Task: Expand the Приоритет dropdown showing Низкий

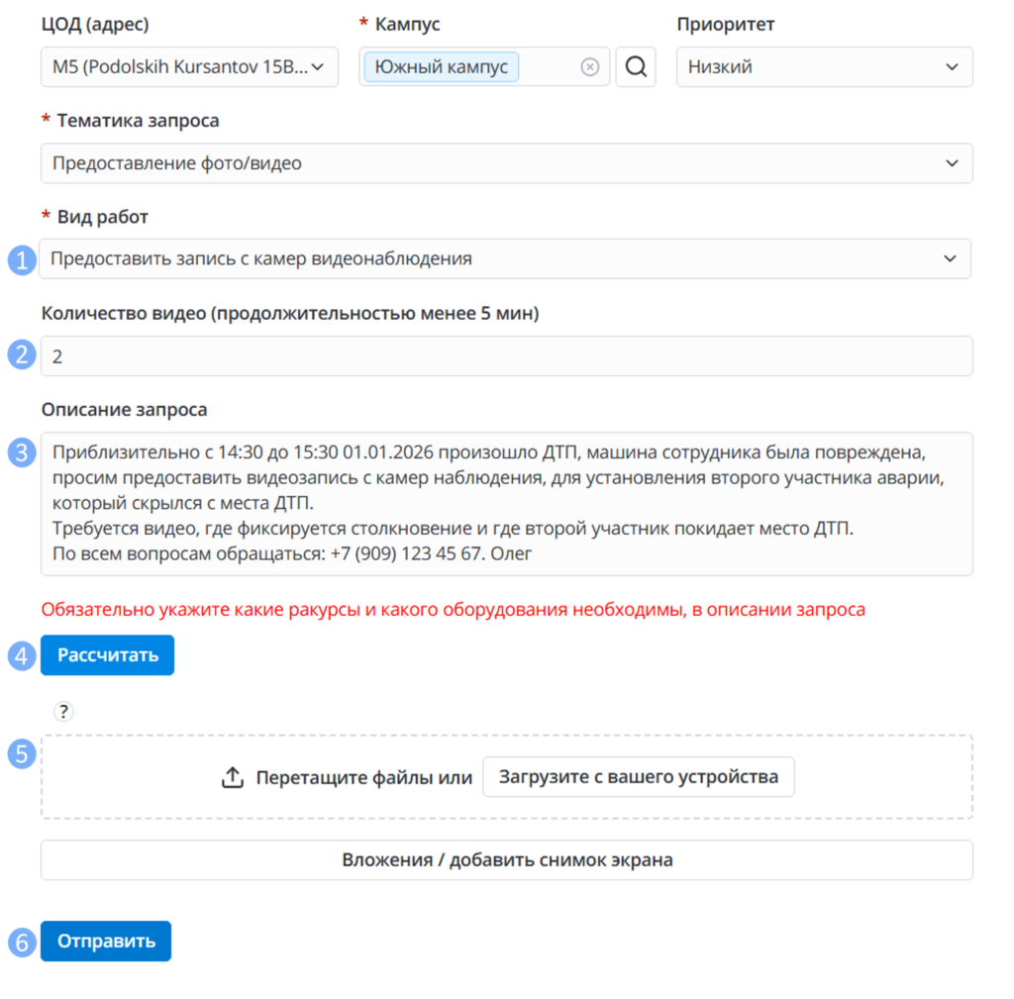Action: pyautogui.click(x=825, y=66)
